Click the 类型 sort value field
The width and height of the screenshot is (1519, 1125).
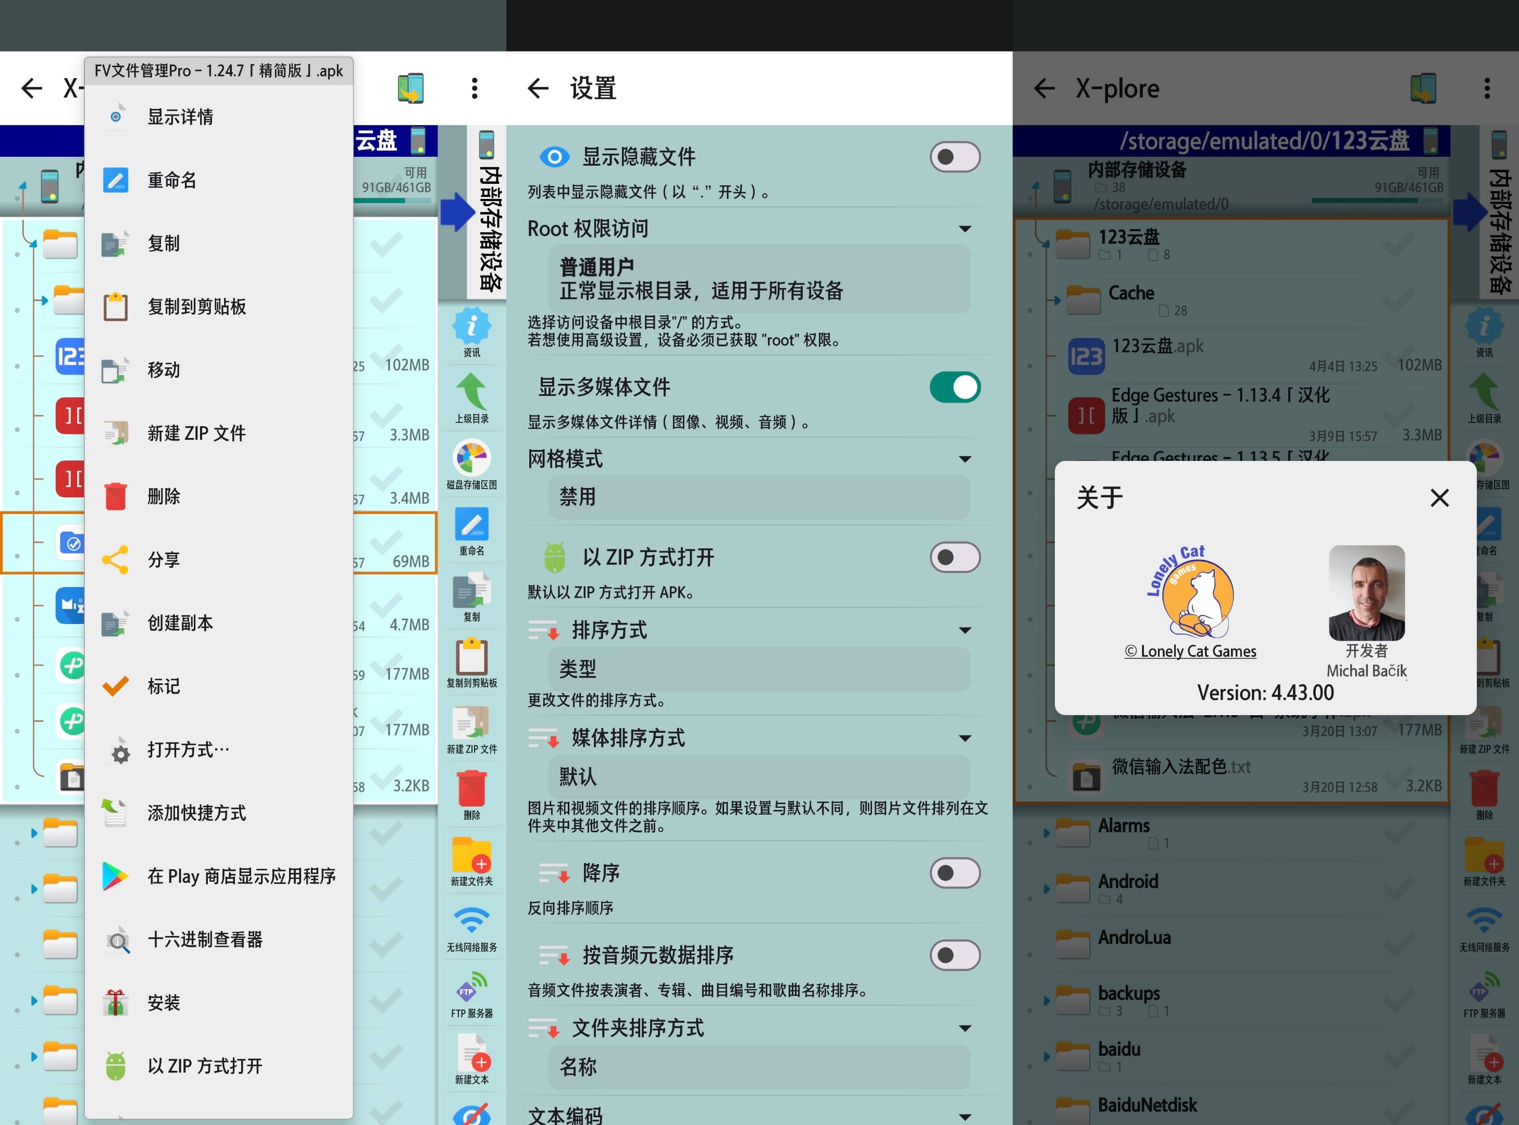point(759,669)
